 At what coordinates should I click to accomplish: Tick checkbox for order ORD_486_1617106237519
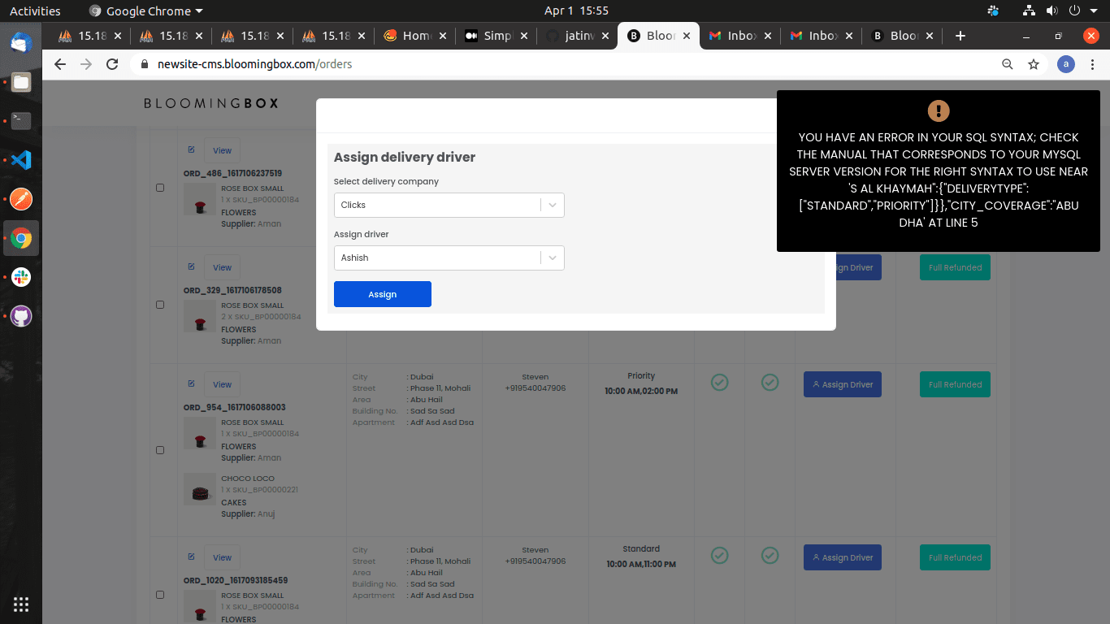[x=160, y=188]
